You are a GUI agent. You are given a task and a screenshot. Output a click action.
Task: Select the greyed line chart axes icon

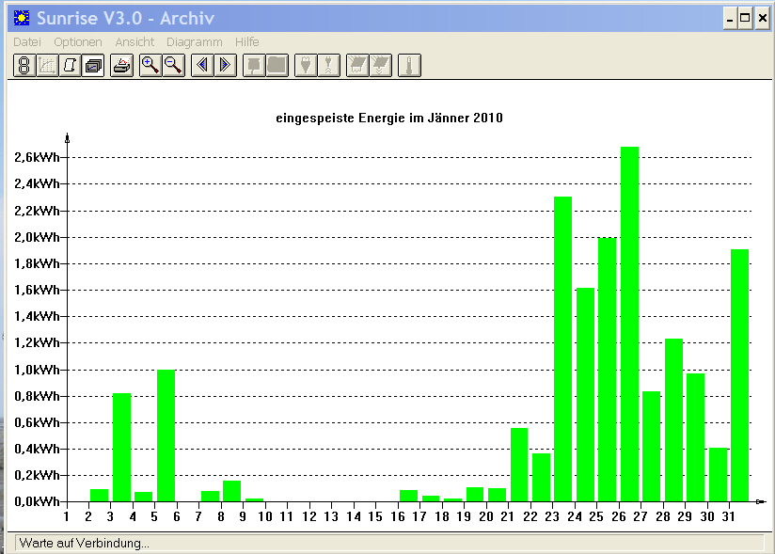(x=47, y=65)
